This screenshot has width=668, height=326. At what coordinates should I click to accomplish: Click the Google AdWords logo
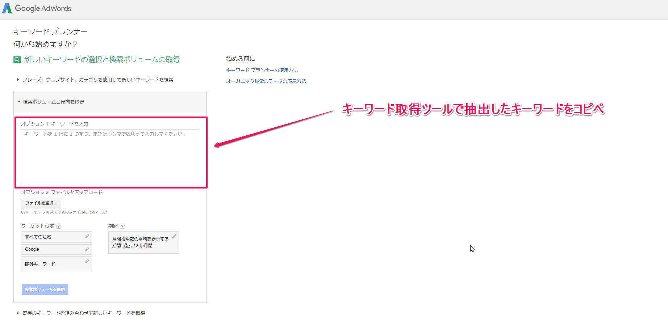[x=37, y=8]
